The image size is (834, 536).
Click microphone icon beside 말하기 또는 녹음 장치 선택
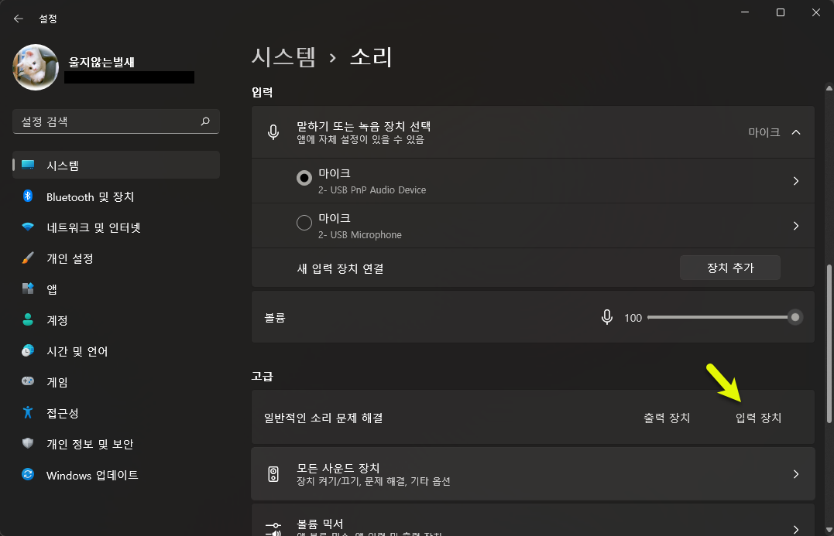click(273, 132)
